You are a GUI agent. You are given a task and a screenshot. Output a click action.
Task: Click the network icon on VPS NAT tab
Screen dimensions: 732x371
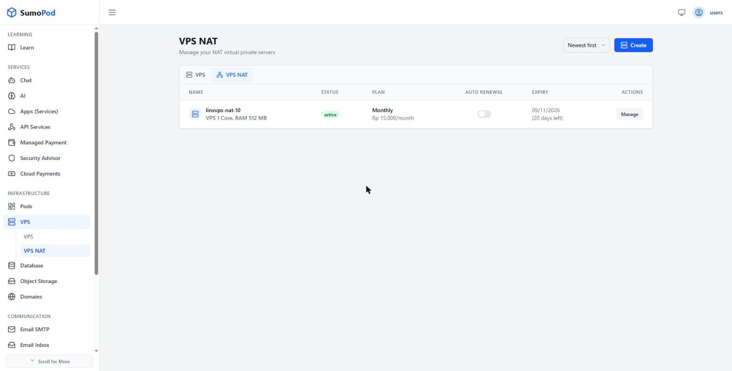pos(220,75)
